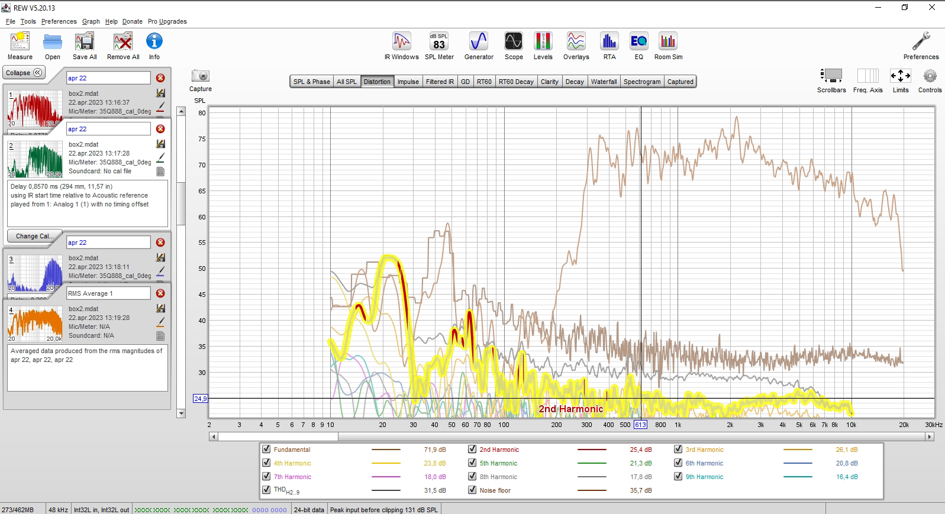The image size is (945, 514).
Task: Open the Pro Upgrades menu
Action: [x=167, y=21]
